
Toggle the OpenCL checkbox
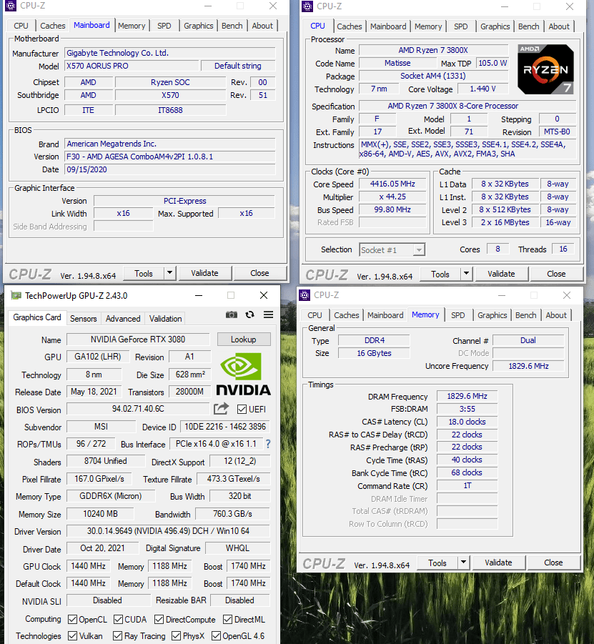point(73,619)
